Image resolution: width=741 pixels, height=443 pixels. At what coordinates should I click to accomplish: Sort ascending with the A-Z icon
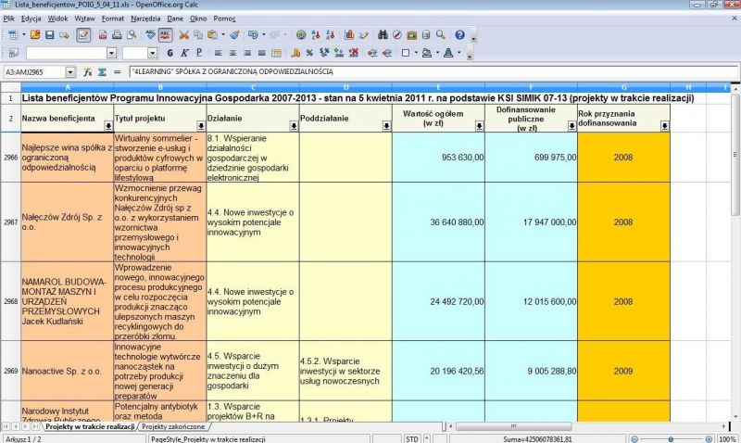(316, 35)
